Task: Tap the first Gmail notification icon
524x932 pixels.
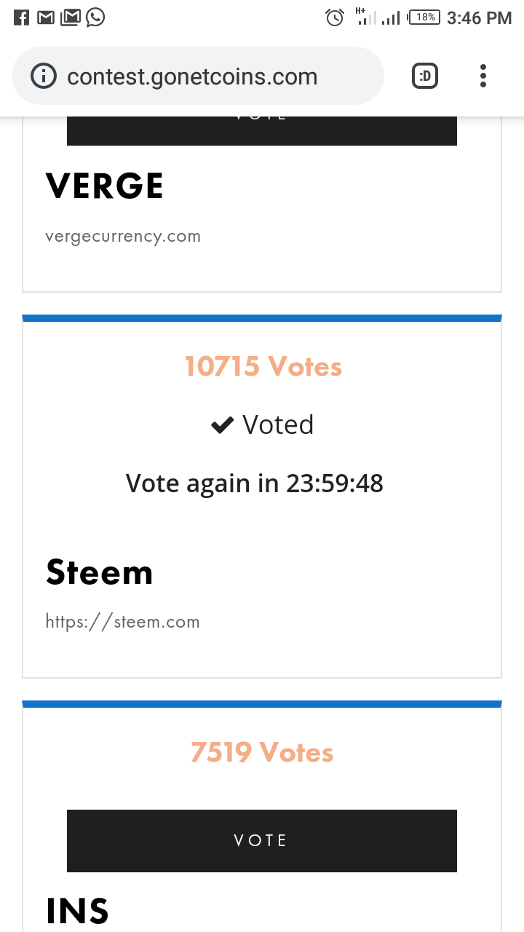Action: [46, 17]
